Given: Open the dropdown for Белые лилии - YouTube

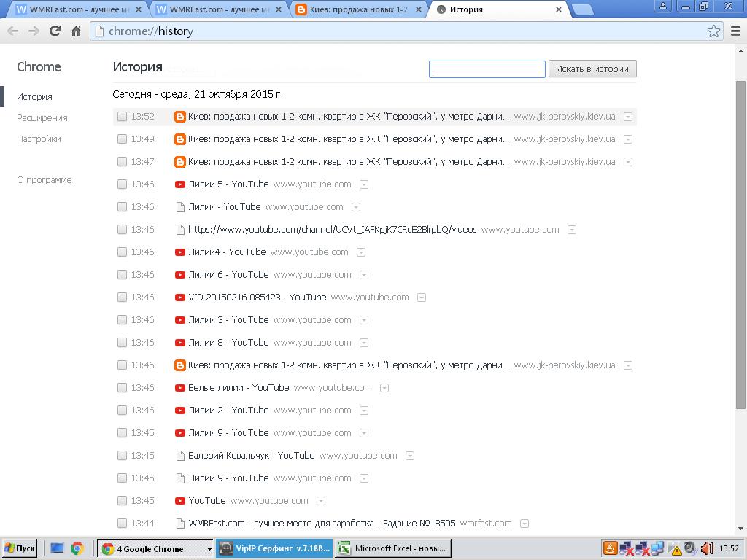Looking at the screenshot, I should tap(384, 388).
